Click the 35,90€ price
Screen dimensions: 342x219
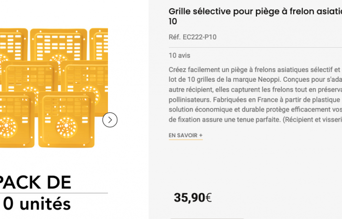point(192,198)
